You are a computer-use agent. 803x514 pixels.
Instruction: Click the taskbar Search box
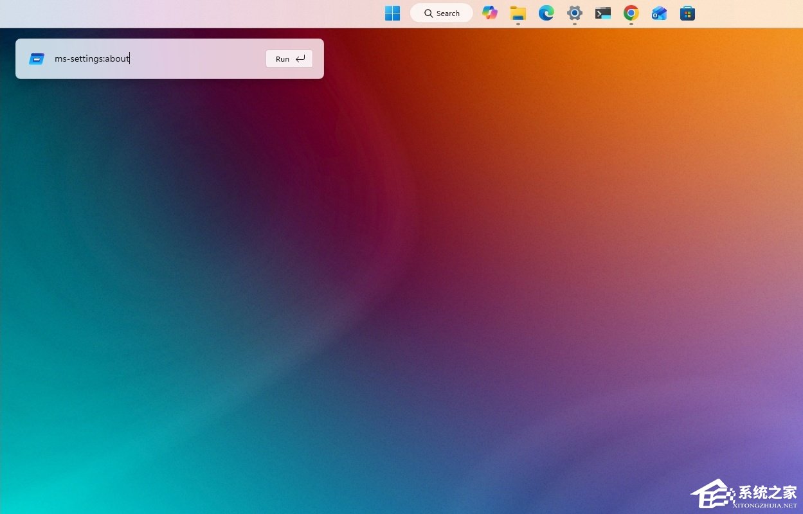[x=442, y=13]
